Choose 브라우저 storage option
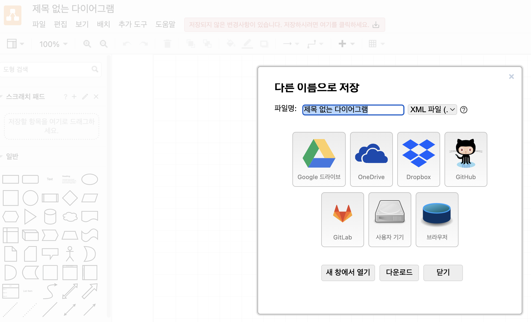Image resolution: width=531 pixels, height=322 pixels. (x=437, y=219)
